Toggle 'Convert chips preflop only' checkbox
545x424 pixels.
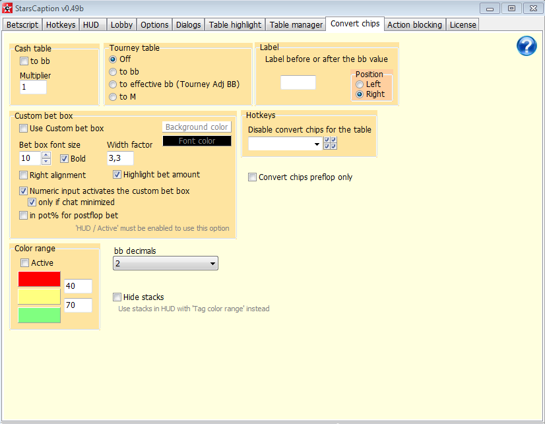(x=253, y=177)
